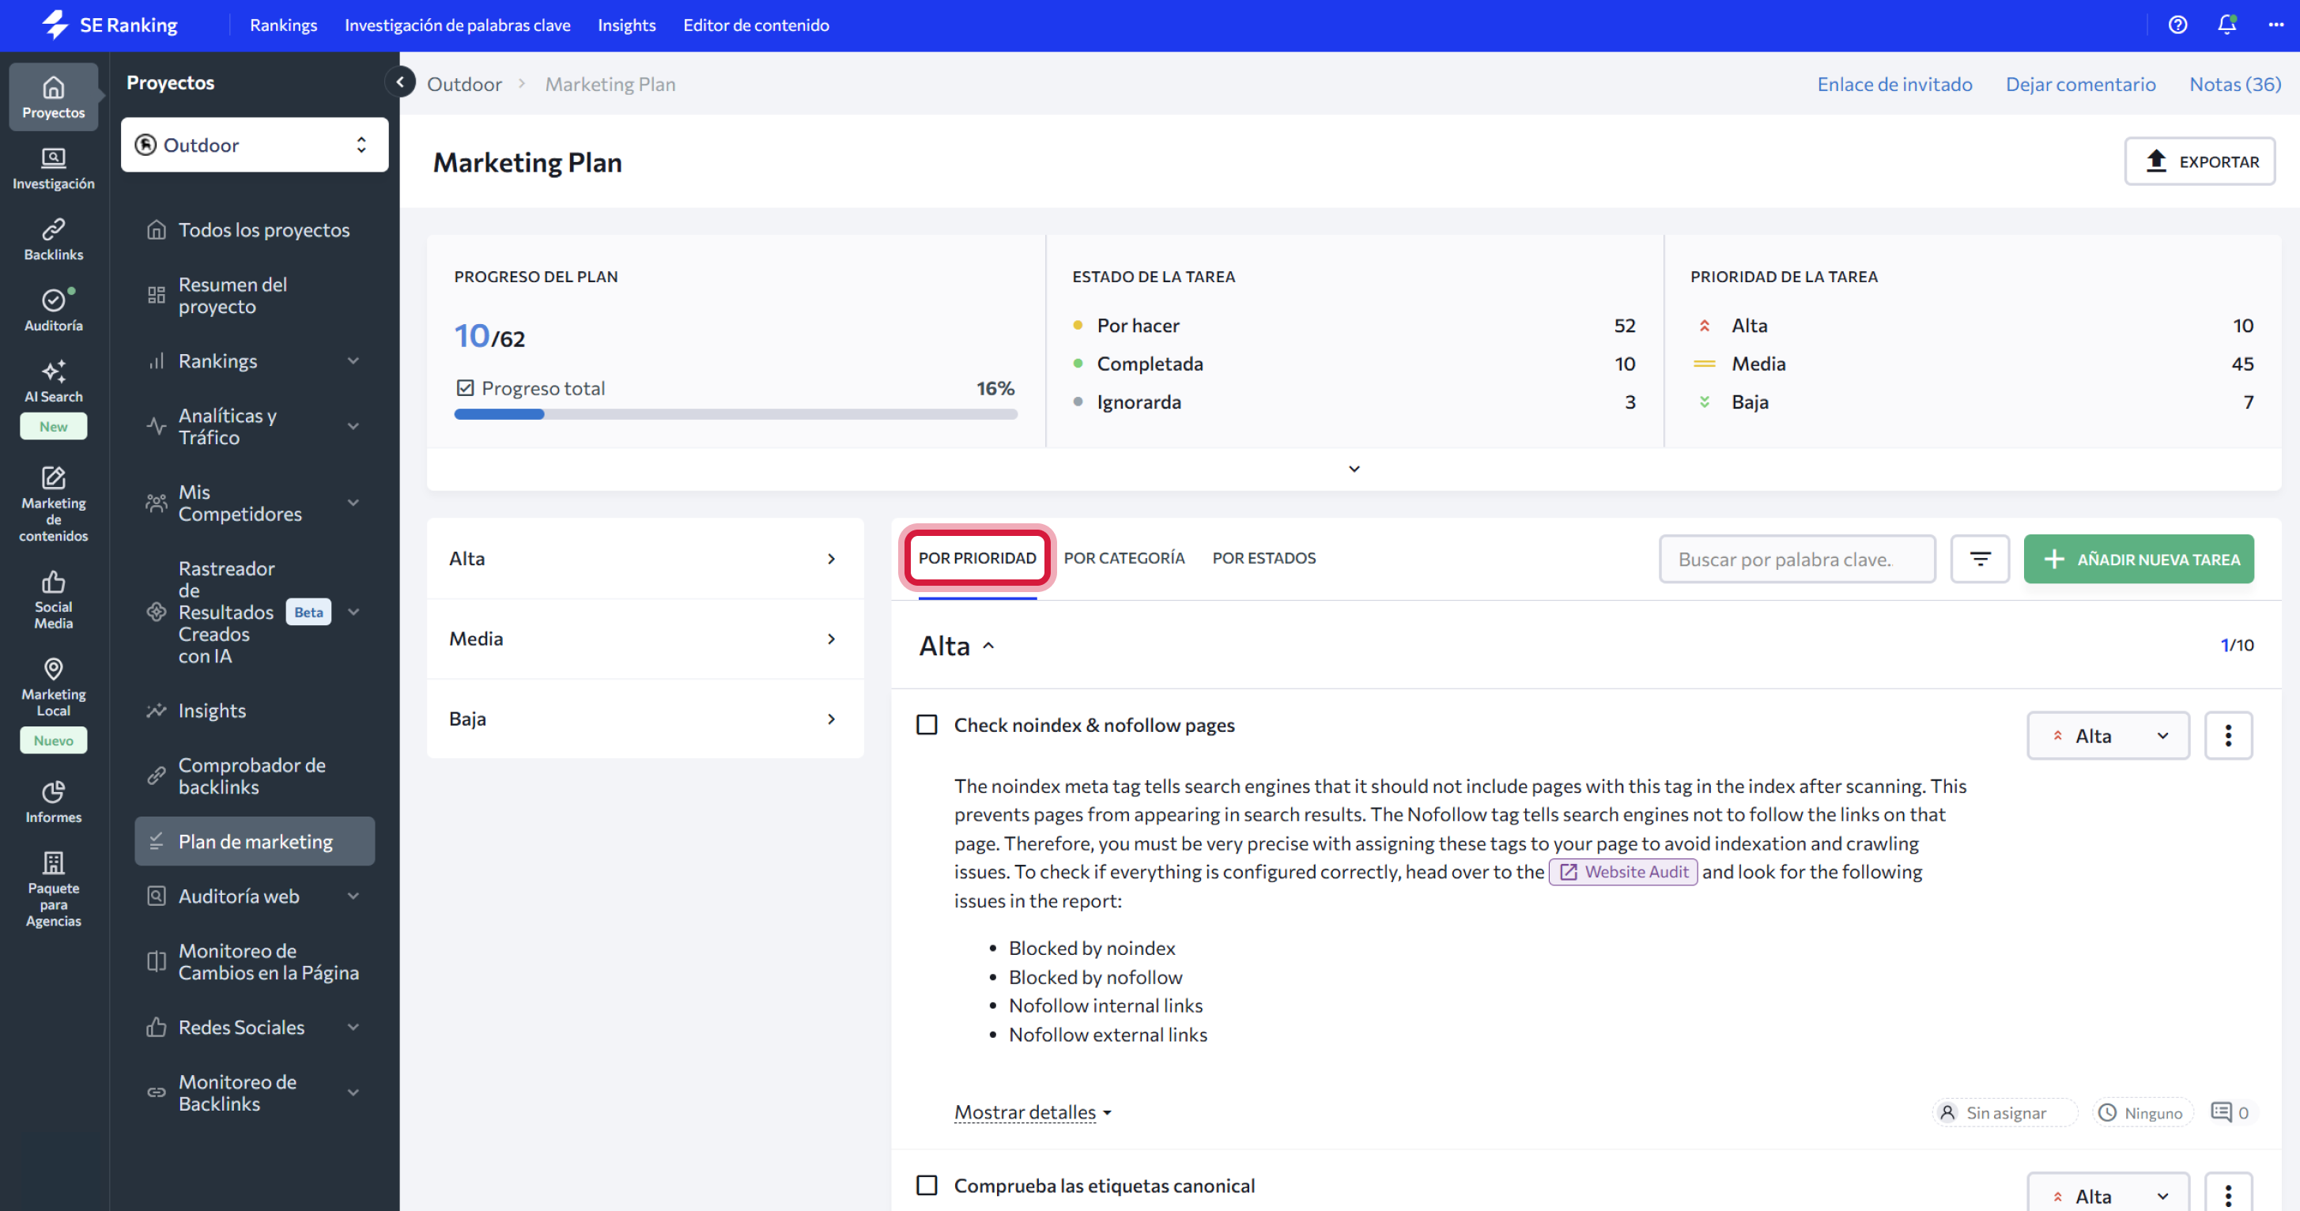Go to Outdoor in the breadcrumb
This screenshot has width=2300, height=1211.
tap(464, 84)
